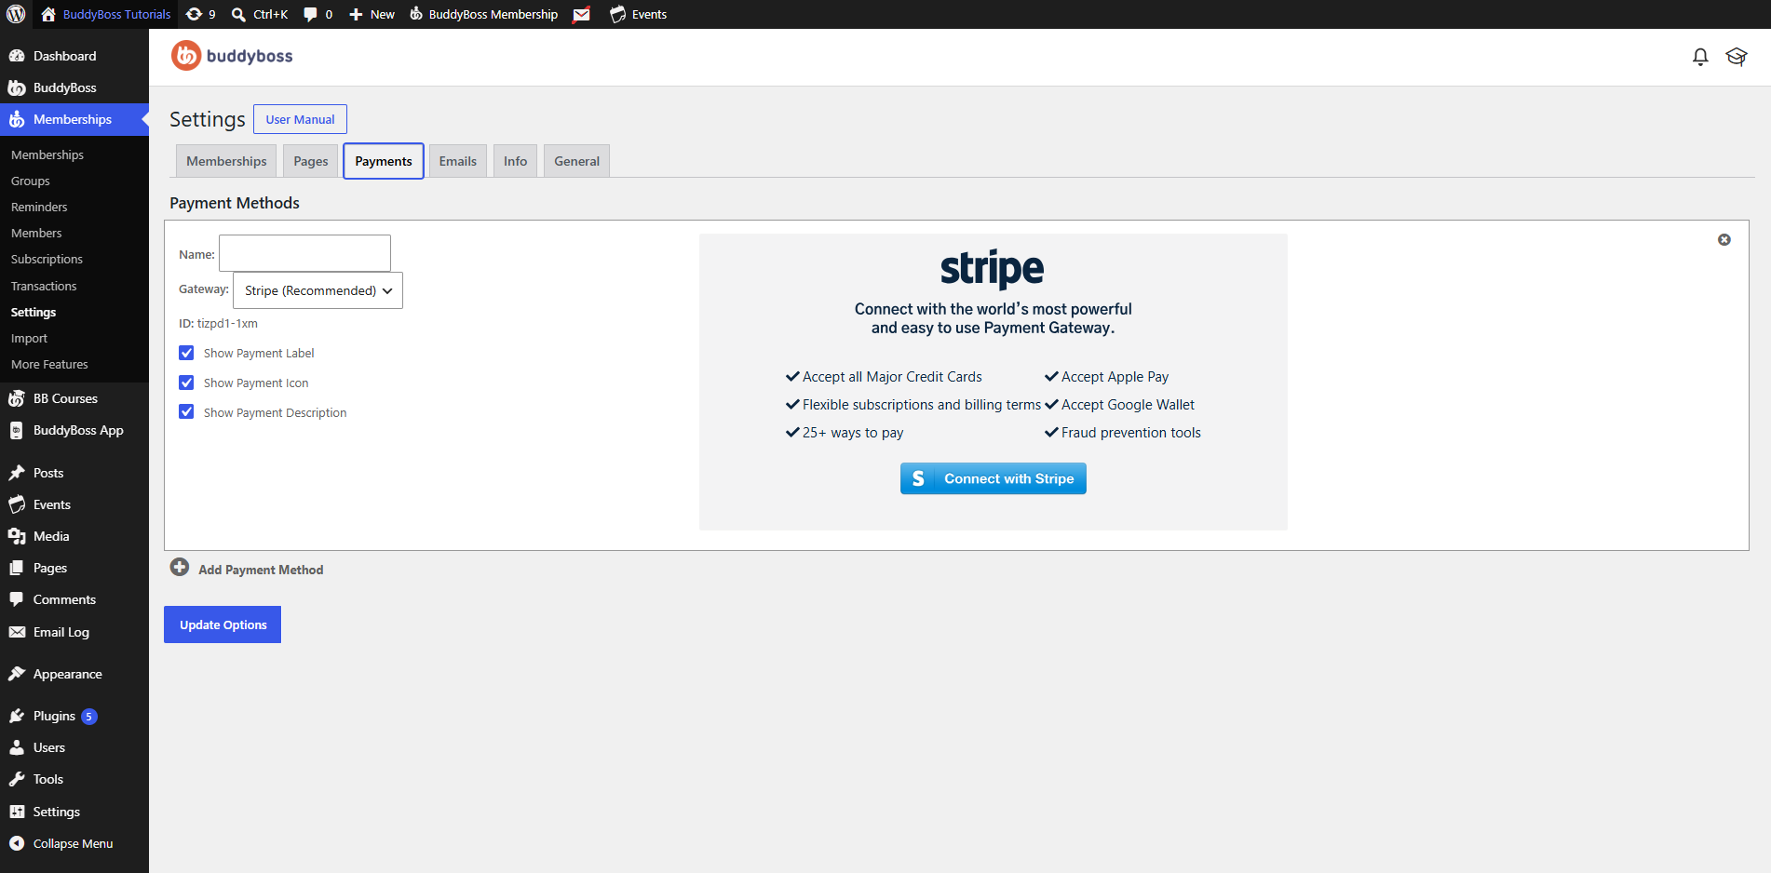1771x873 pixels.
Task: Focus the payment method Name field
Action: 304,253
